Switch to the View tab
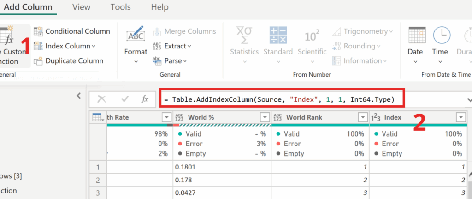This screenshot has height=199, width=472. pos(81,7)
